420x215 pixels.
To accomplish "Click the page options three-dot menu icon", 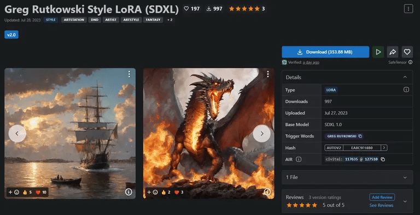I will [408, 9].
